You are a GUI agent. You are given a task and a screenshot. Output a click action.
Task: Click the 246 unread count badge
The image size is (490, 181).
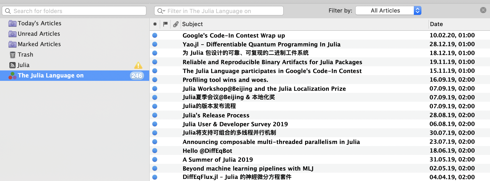click(x=137, y=76)
